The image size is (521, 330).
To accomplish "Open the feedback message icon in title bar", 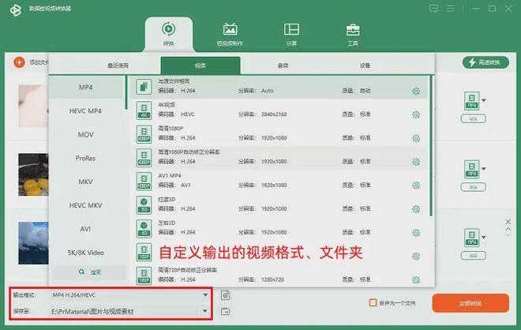I will (x=433, y=9).
